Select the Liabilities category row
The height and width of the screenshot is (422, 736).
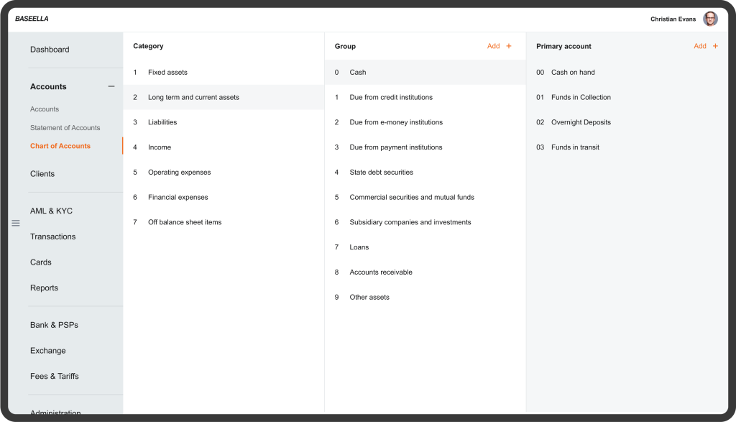(162, 122)
